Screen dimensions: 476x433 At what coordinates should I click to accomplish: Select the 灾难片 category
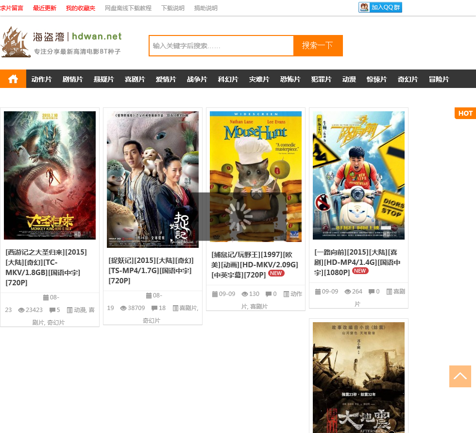pos(259,79)
